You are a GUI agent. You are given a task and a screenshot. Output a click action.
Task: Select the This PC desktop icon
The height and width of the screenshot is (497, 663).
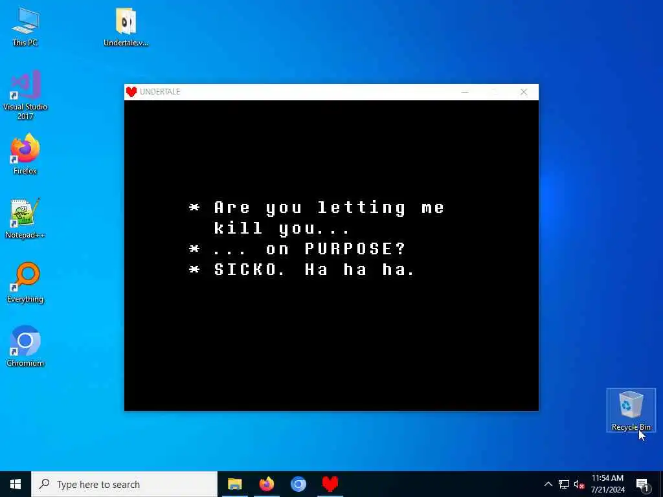(x=25, y=26)
